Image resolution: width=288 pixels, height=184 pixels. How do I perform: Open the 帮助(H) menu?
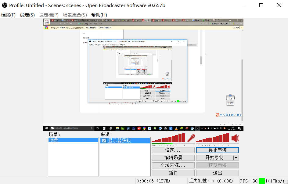[99, 15]
